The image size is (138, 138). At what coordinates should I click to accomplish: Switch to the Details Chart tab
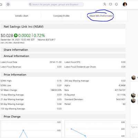coord(22,16)
